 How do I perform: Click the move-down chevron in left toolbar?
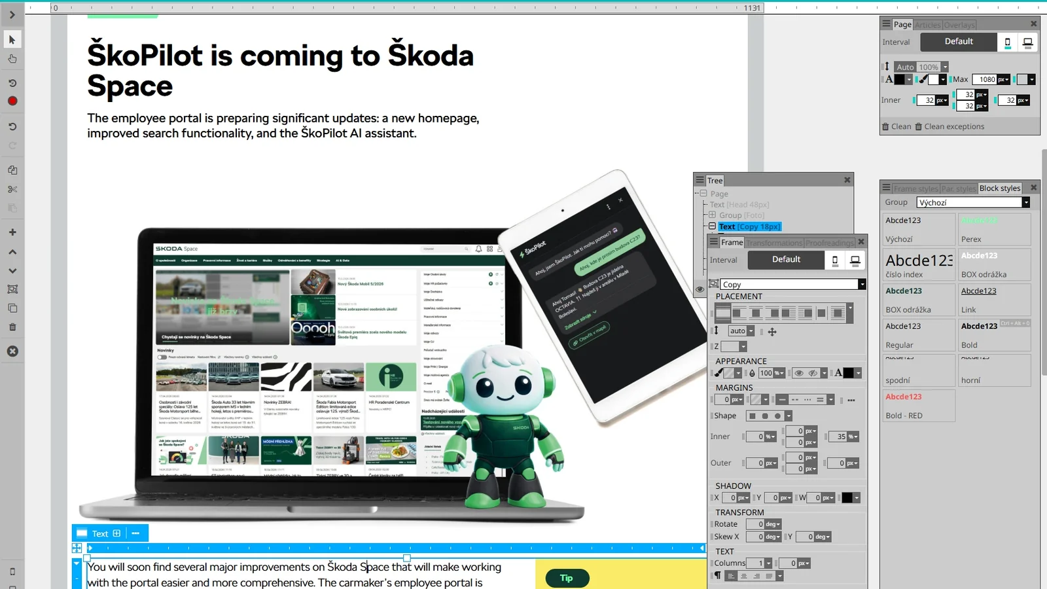click(12, 270)
